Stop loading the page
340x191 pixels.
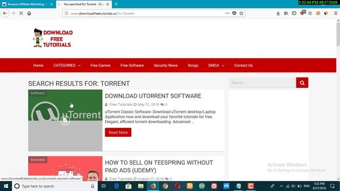(21, 13)
